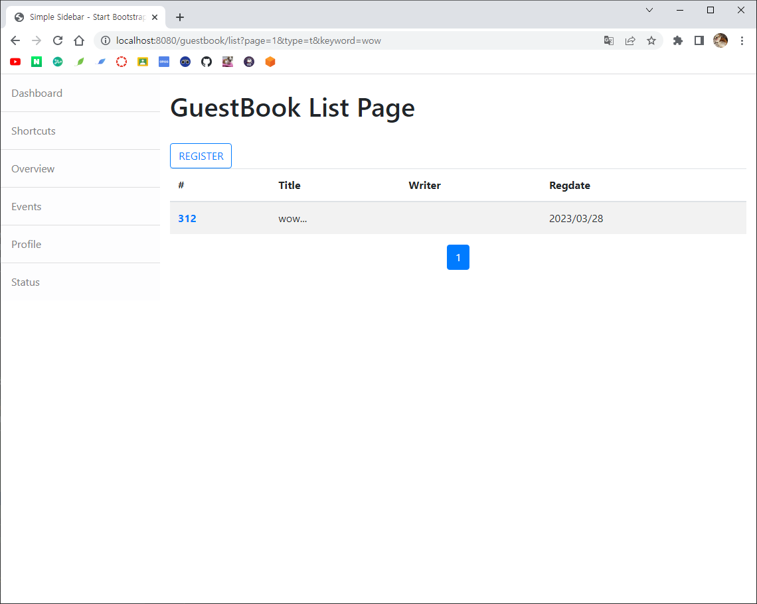Open Google Translate page option

coord(609,40)
